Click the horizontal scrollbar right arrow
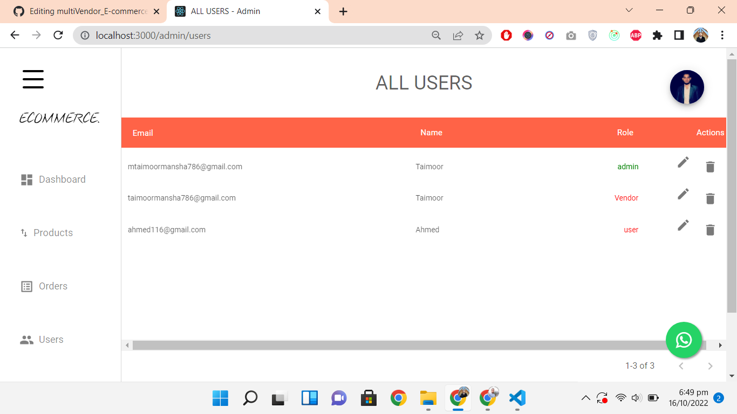 [x=720, y=345]
